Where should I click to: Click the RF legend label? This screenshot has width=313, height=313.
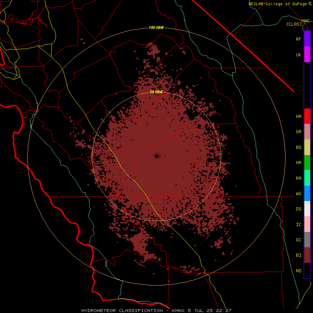[x=299, y=39]
